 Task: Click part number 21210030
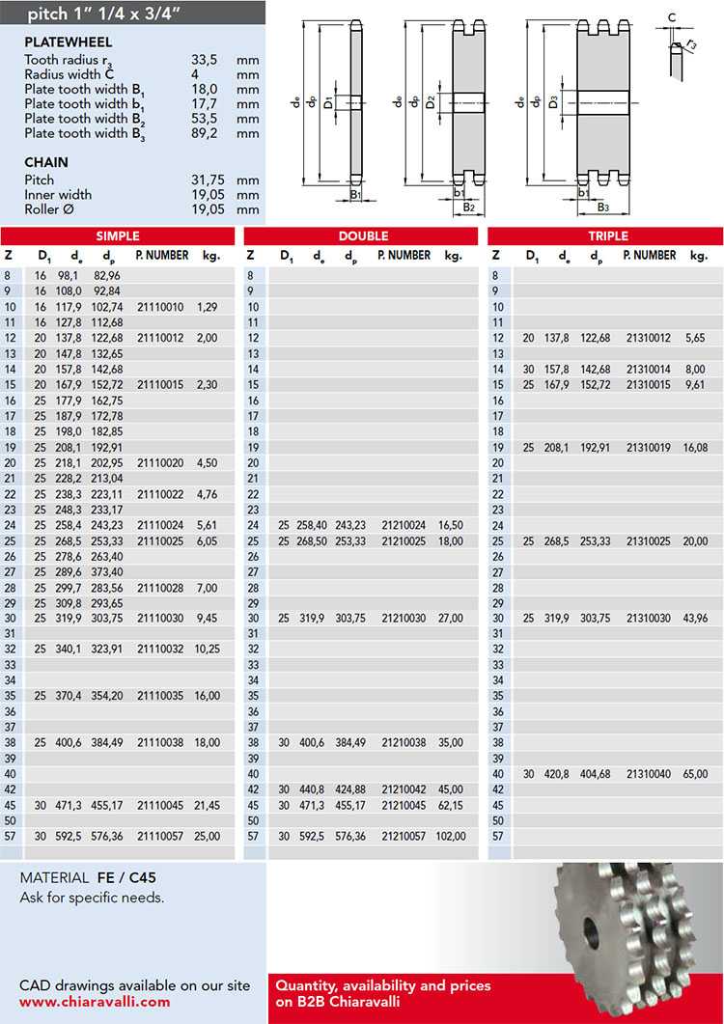coord(404,618)
